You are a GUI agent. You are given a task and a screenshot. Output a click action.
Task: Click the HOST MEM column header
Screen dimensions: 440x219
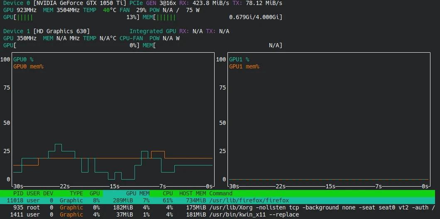coord(193,193)
